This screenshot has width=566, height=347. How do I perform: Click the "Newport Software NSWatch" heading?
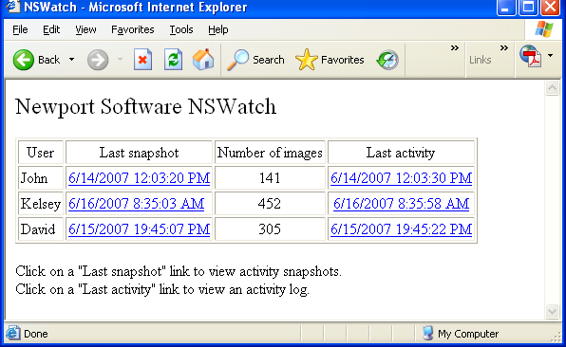click(x=146, y=106)
